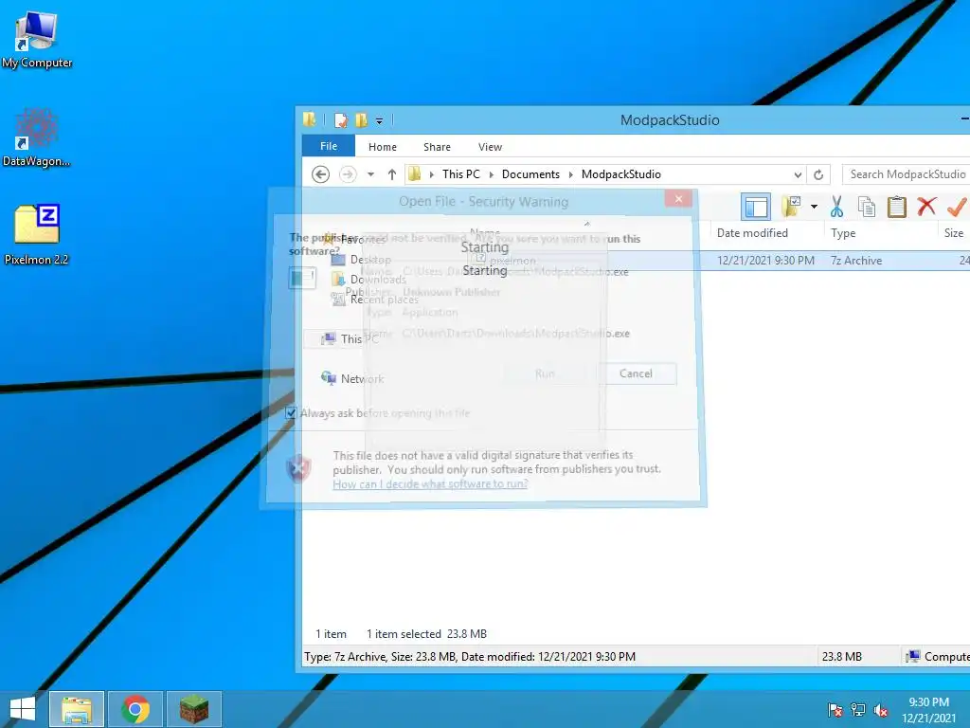This screenshot has width=970, height=728.
Task: Open the network status tray icon
Action: [858, 710]
